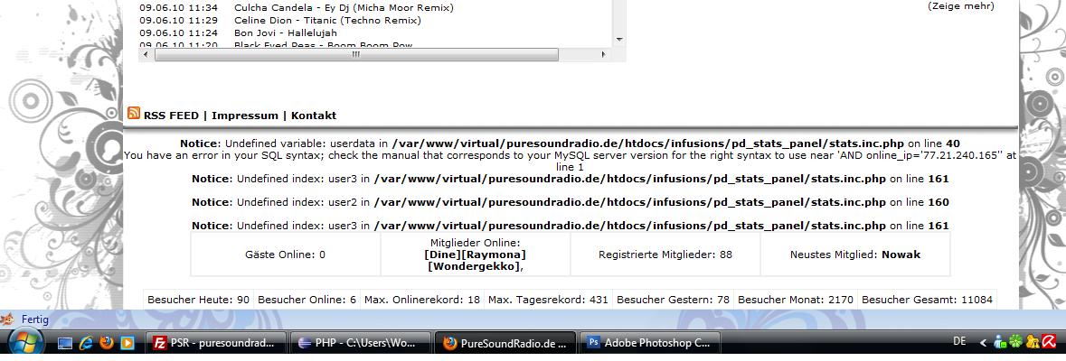Expand the "(Zeige mehr)" link
This screenshot has height=361, width=1066.
pyautogui.click(x=960, y=6)
